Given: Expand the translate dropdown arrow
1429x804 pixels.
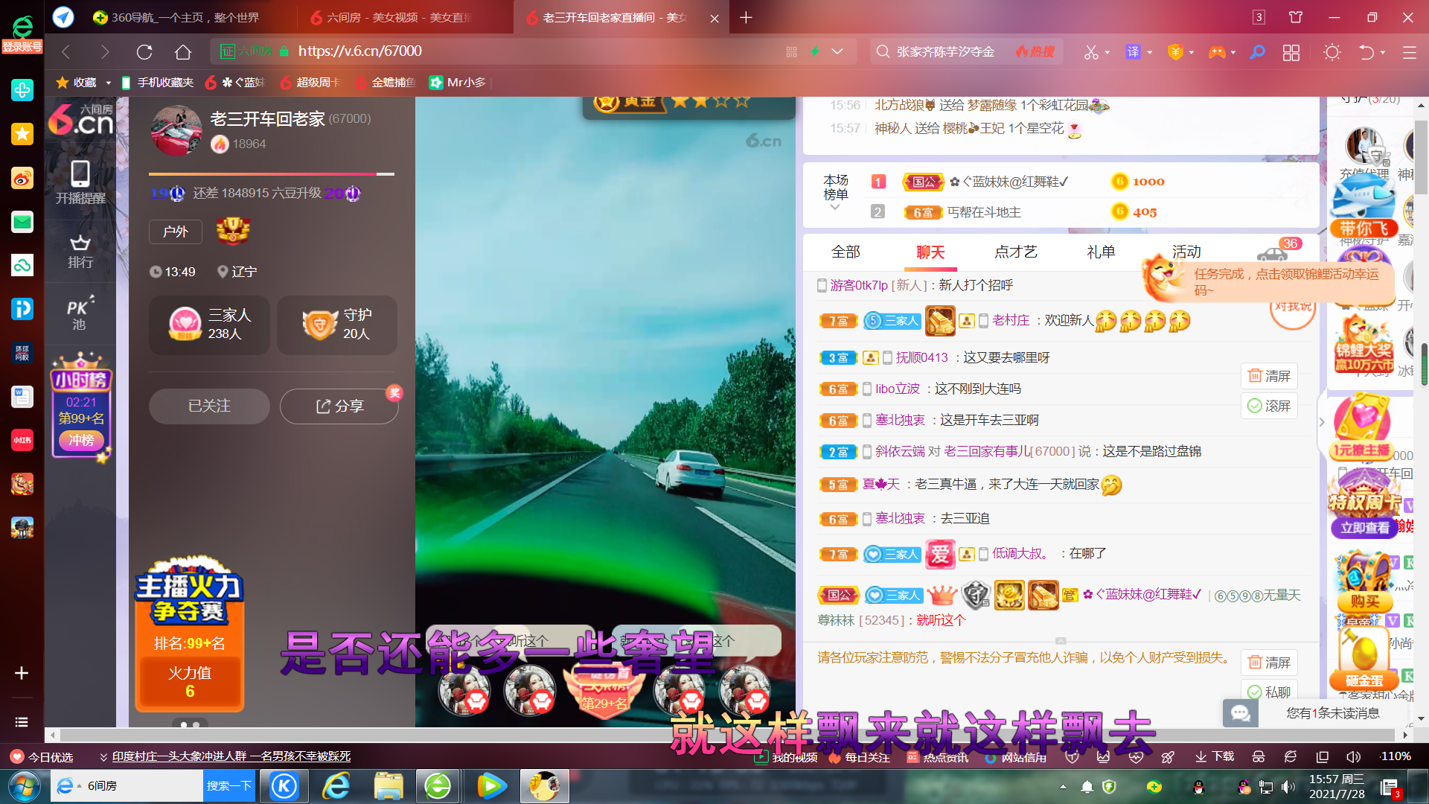Looking at the screenshot, I should click(x=1150, y=52).
